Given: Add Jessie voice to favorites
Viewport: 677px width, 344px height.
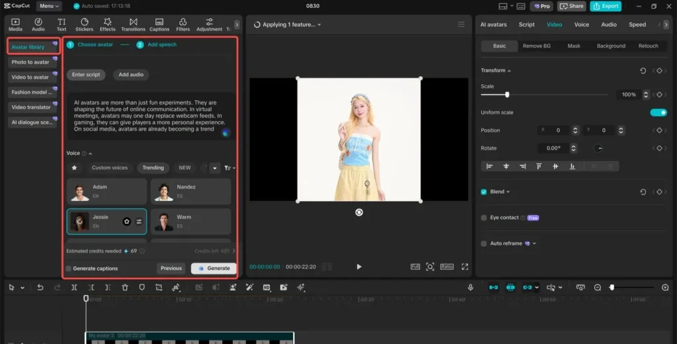Looking at the screenshot, I should pos(126,221).
